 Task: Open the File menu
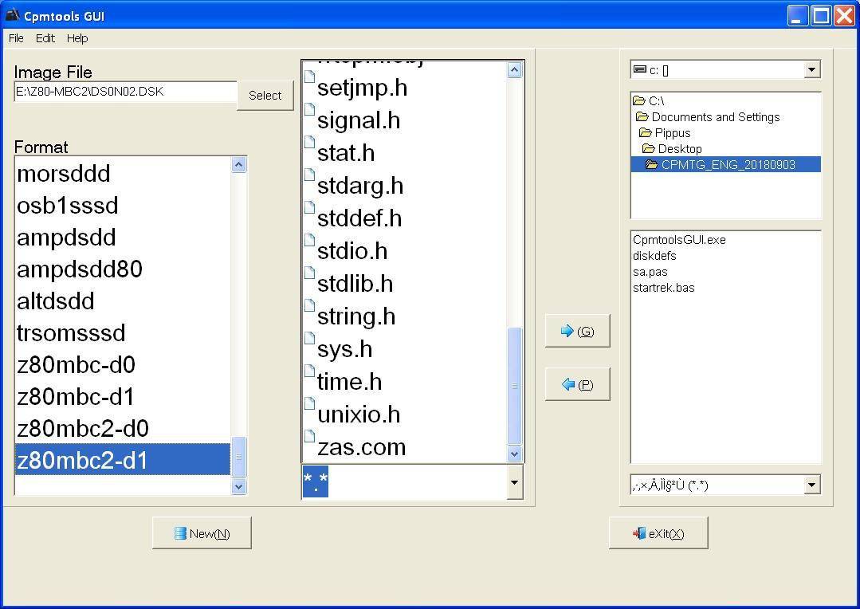(16, 38)
